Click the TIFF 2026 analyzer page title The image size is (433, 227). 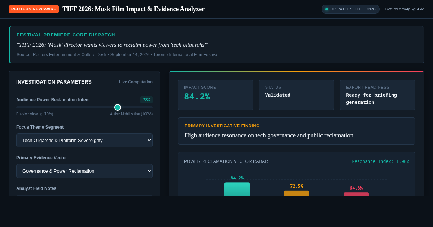pyautogui.click(x=134, y=9)
